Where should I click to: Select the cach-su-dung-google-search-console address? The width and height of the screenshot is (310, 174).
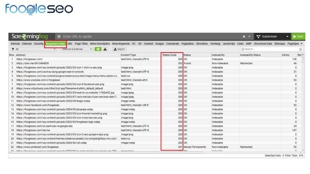pyautogui.click(x=50, y=72)
